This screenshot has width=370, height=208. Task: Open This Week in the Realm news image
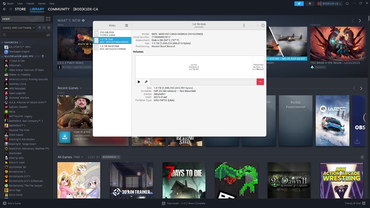pyautogui.click(x=338, y=43)
